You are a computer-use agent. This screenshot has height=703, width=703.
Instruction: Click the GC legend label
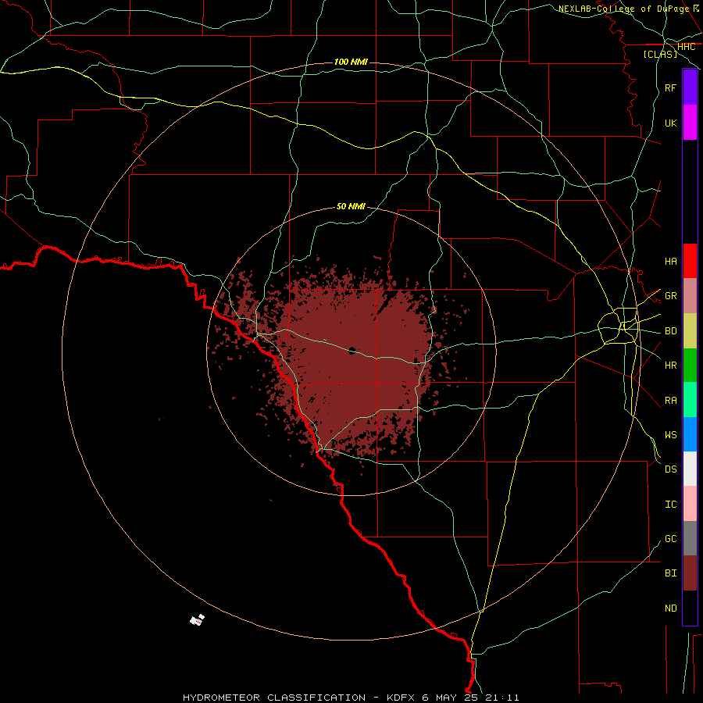(x=670, y=539)
